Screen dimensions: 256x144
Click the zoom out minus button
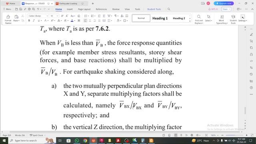[x=222, y=135]
